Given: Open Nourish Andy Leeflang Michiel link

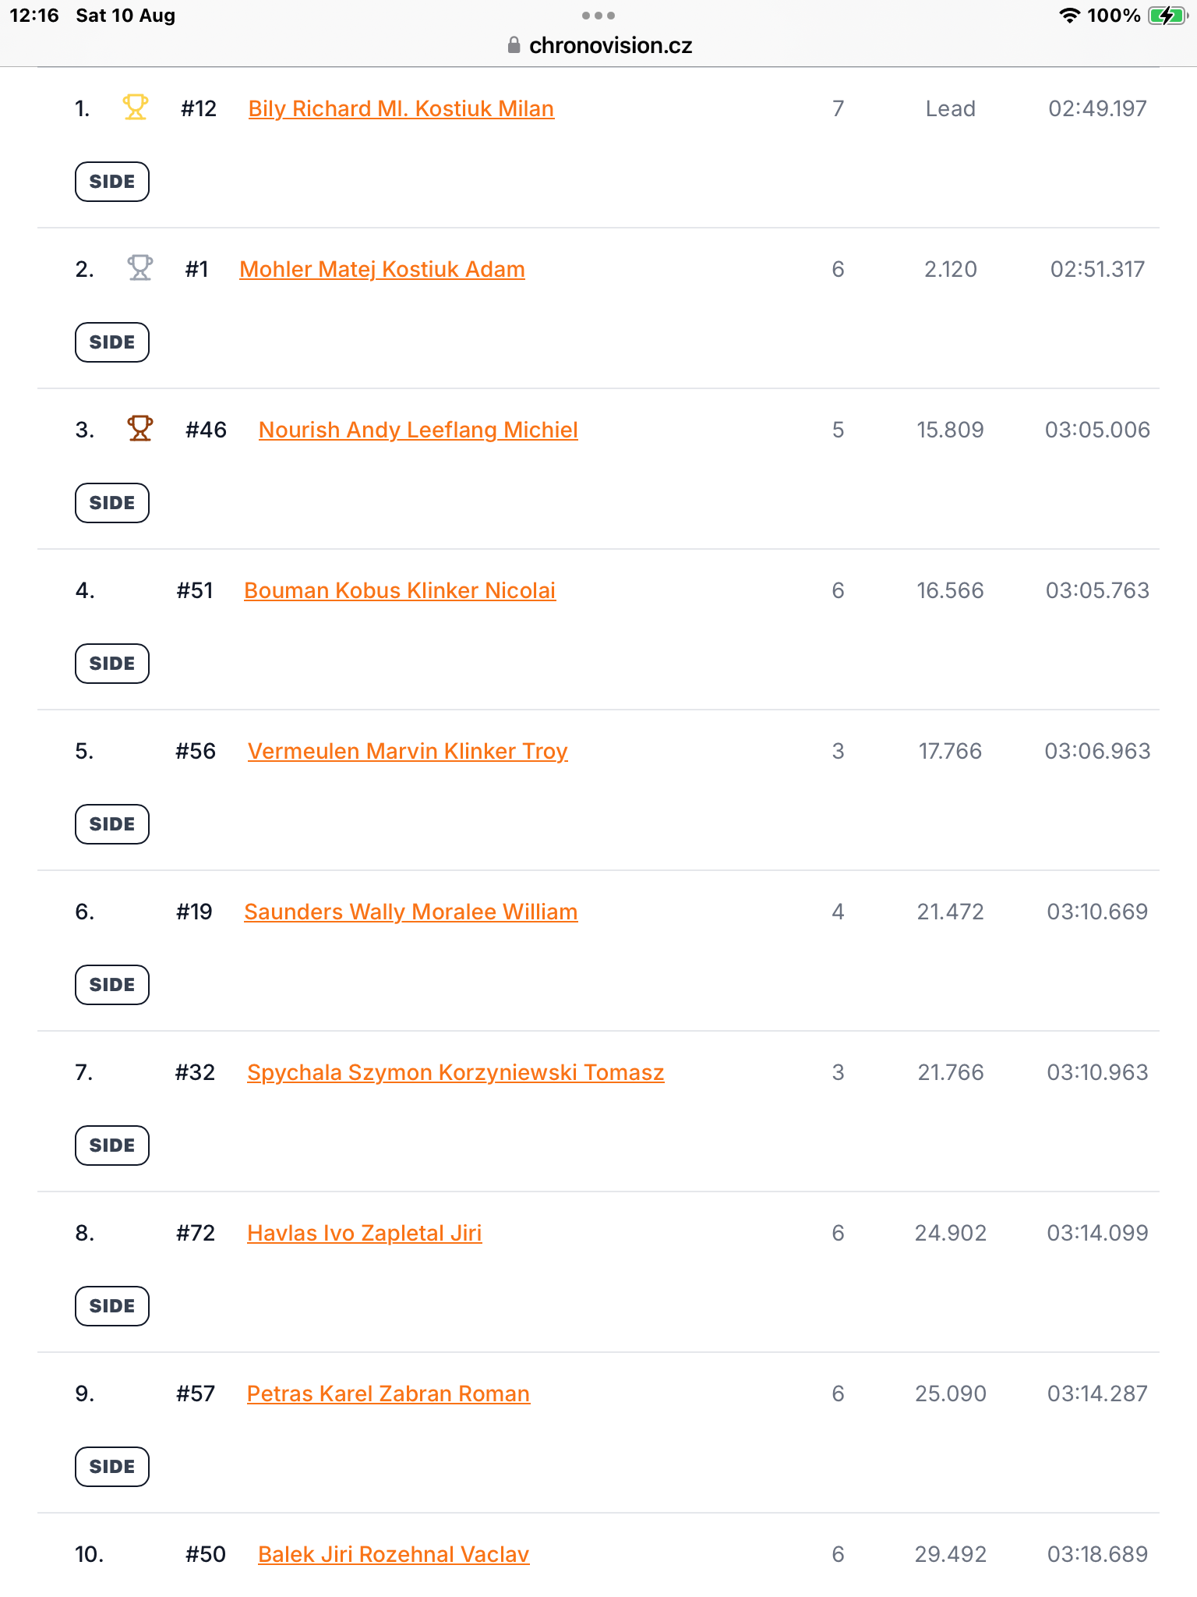Looking at the screenshot, I should point(418,430).
